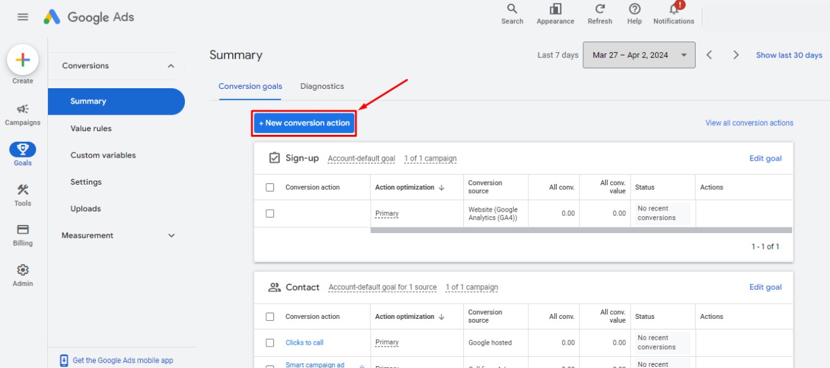Click 'Website (Google Analytics (GA4))' cell

(493, 214)
